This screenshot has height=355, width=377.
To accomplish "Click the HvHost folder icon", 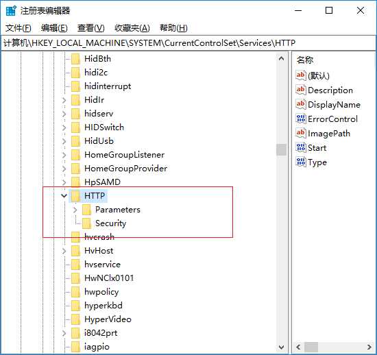I will coord(75,251).
